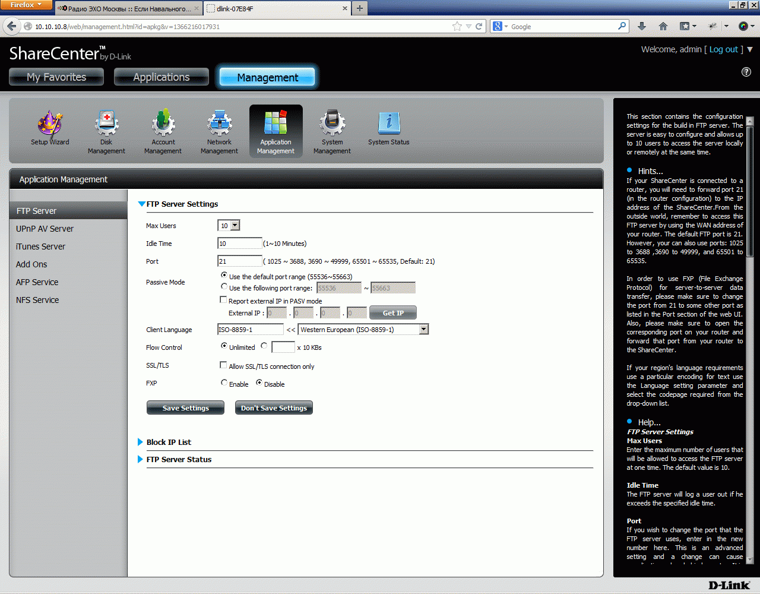The height and width of the screenshot is (594, 760).
Task: Open the Bookmarks toolbar menu icon
Action: click(x=687, y=26)
